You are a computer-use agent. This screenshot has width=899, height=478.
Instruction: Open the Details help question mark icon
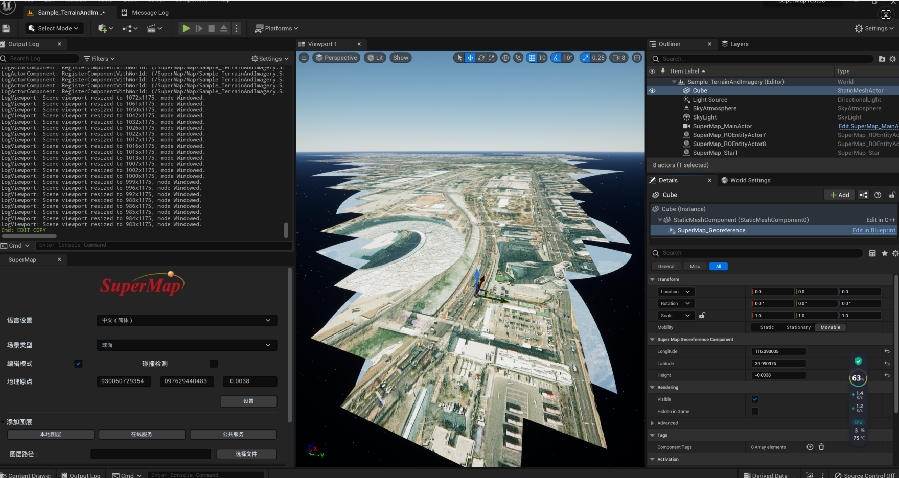click(878, 195)
